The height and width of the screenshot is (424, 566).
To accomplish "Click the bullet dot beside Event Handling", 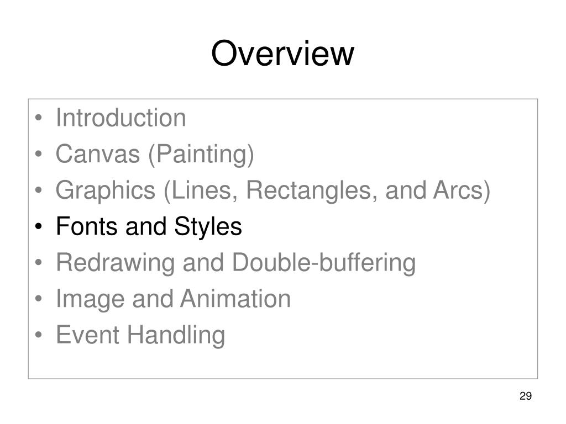I will point(39,335).
